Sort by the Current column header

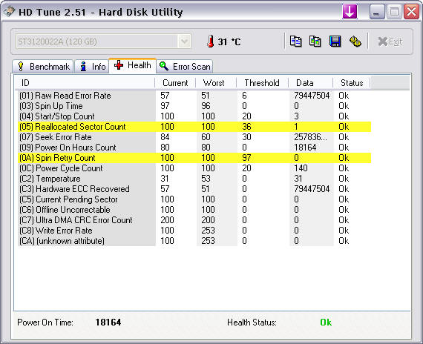click(175, 83)
